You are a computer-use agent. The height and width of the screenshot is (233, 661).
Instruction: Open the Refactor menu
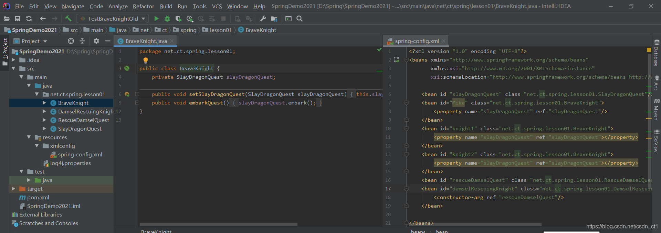click(x=143, y=6)
